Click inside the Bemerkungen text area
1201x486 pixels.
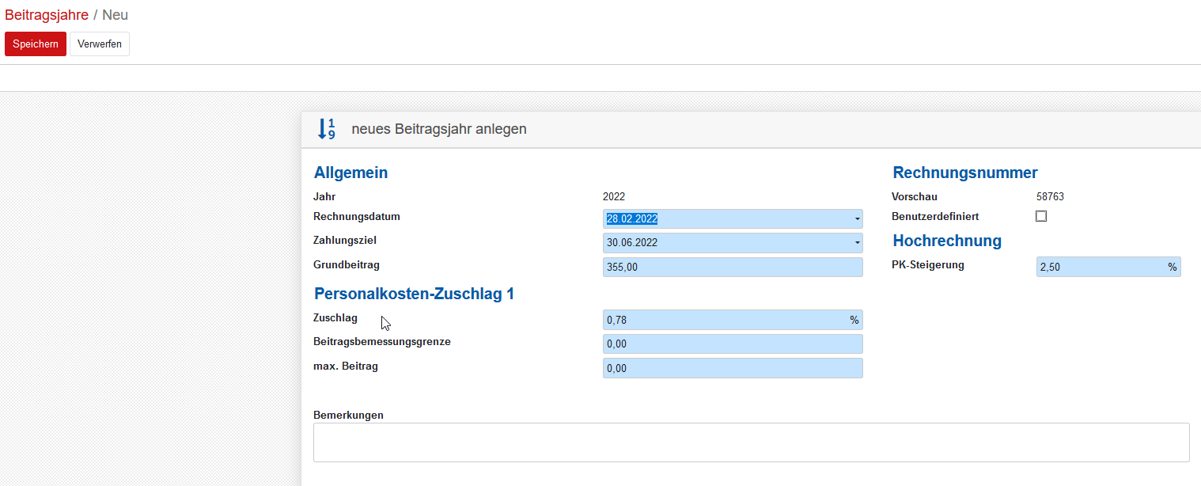click(751, 442)
